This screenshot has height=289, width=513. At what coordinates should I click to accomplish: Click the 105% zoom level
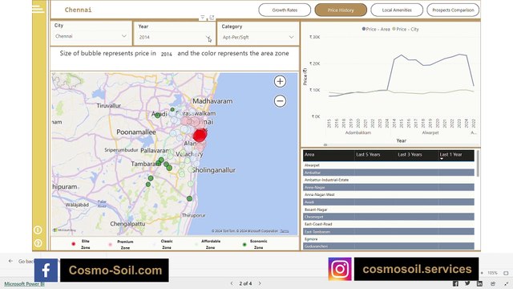tap(492, 273)
